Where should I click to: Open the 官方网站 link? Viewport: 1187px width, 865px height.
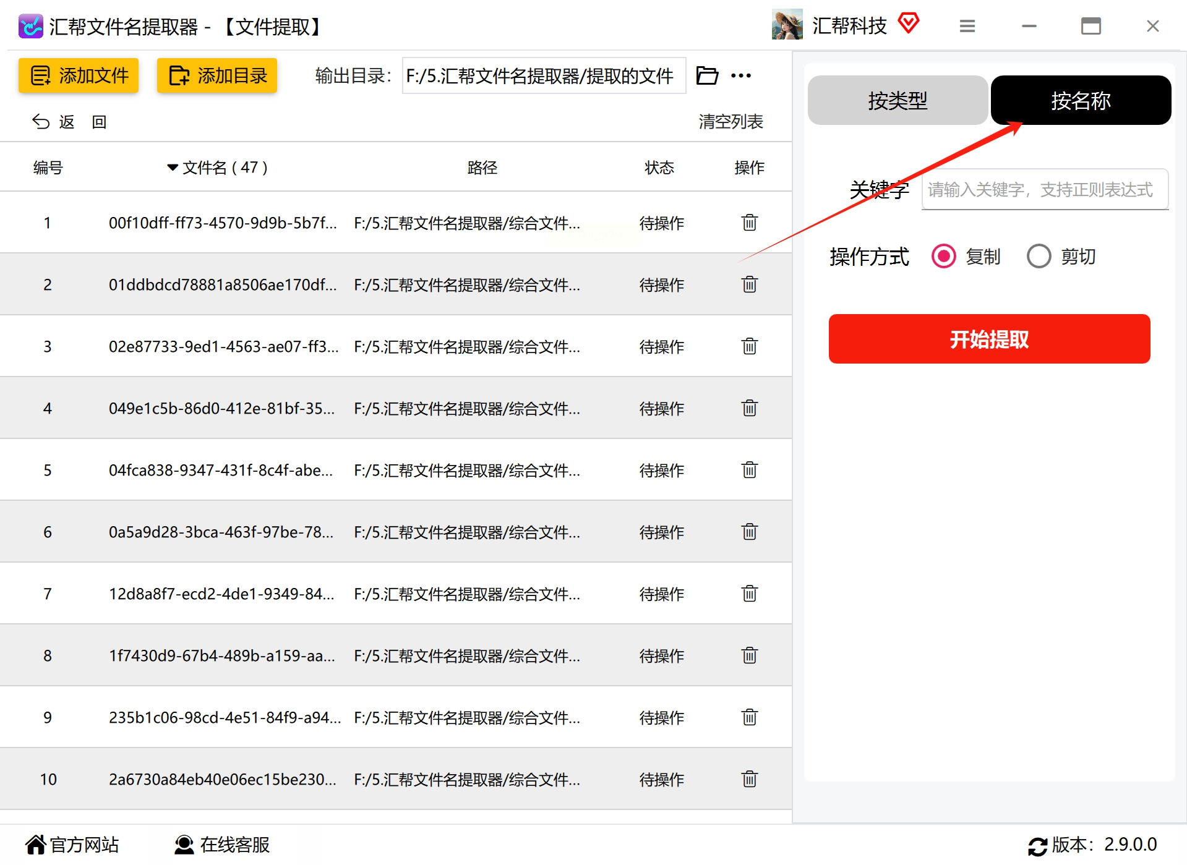pos(72,845)
